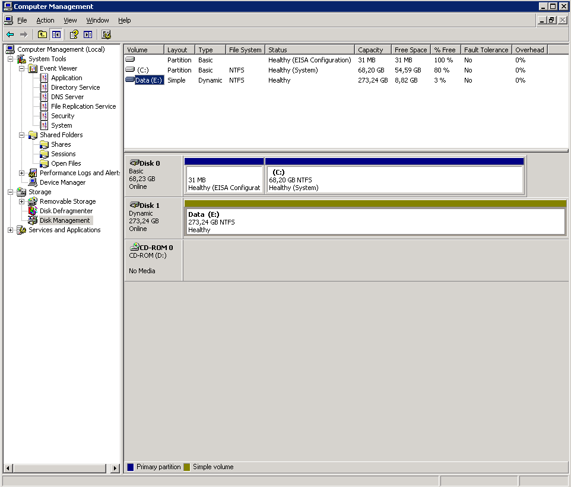Viewport: 571px width, 487px height.
Task: Click the Disk Defragmenter icon
Action: pyautogui.click(x=33, y=210)
